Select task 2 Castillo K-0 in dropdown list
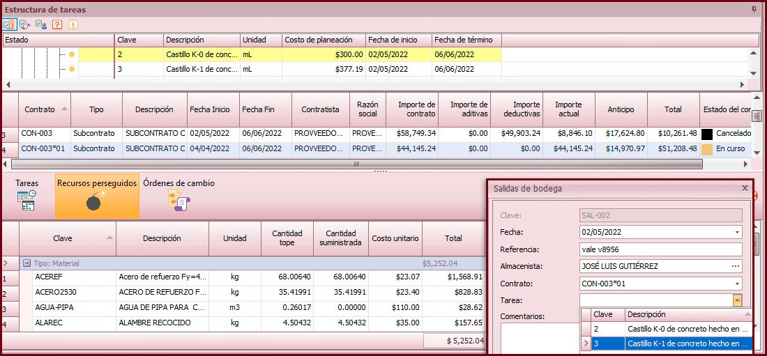767x356 pixels. pyautogui.click(x=671, y=329)
